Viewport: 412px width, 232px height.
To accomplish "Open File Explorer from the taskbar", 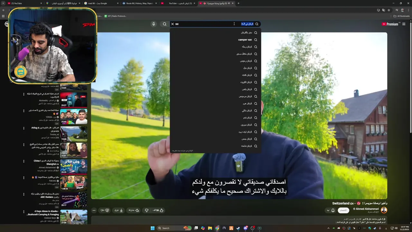I will 210,228.
